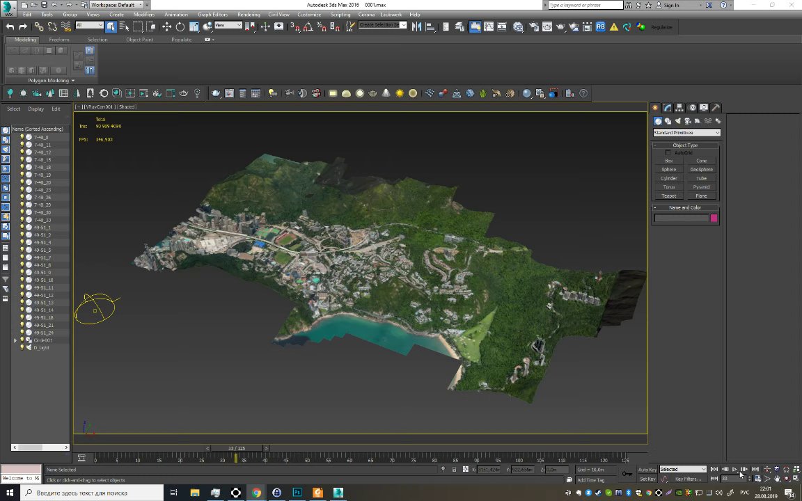
Task: Open the Workspace: Default dropdown
Action: coord(115,5)
